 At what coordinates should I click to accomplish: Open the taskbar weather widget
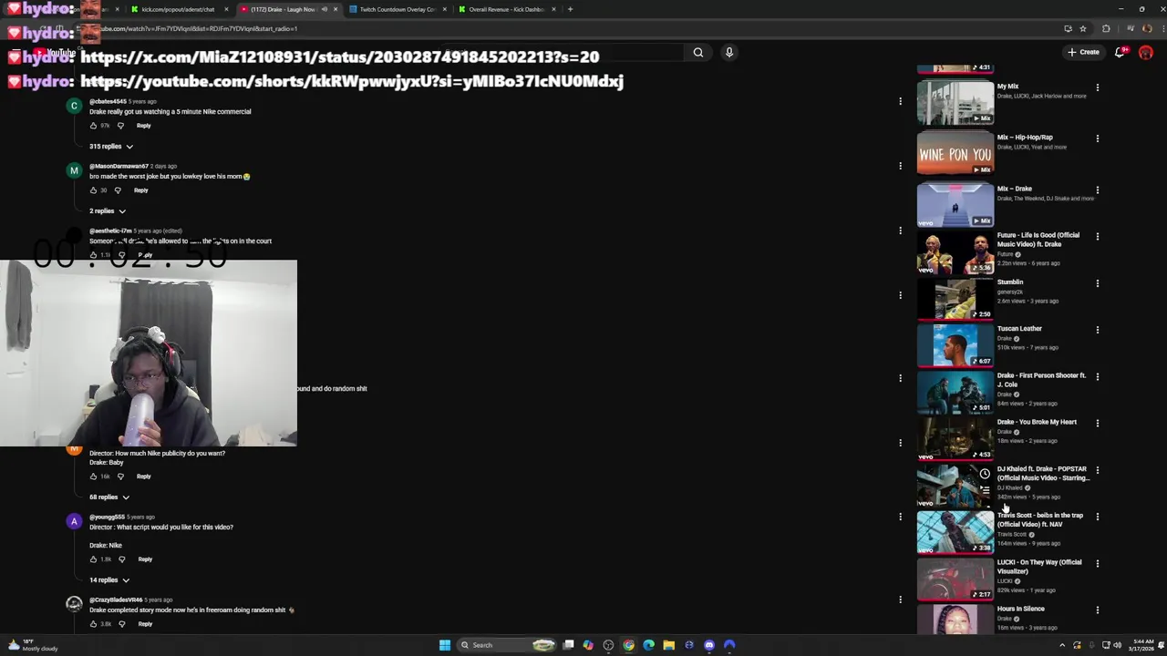(33, 645)
